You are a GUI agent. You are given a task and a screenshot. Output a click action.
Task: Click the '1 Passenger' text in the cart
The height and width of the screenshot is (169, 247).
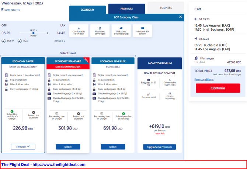[207, 58]
